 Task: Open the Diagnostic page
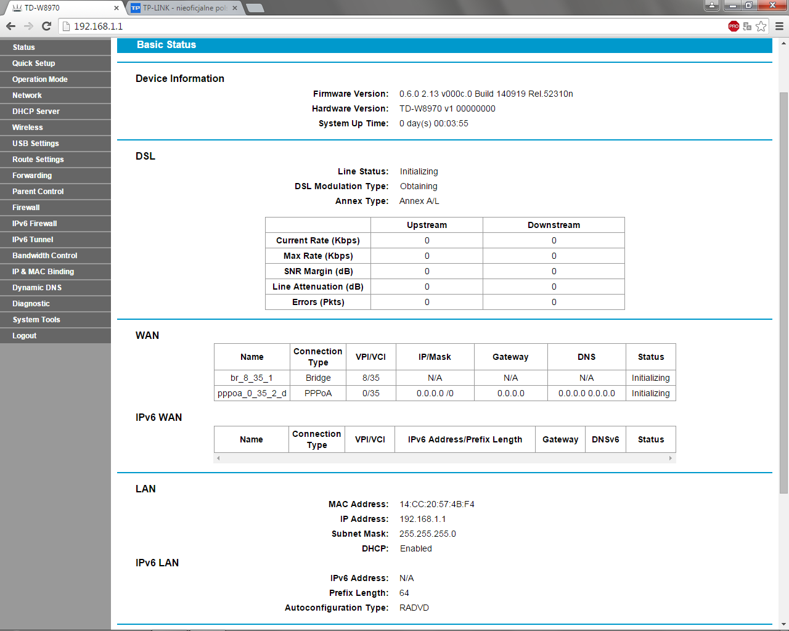[x=31, y=304]
